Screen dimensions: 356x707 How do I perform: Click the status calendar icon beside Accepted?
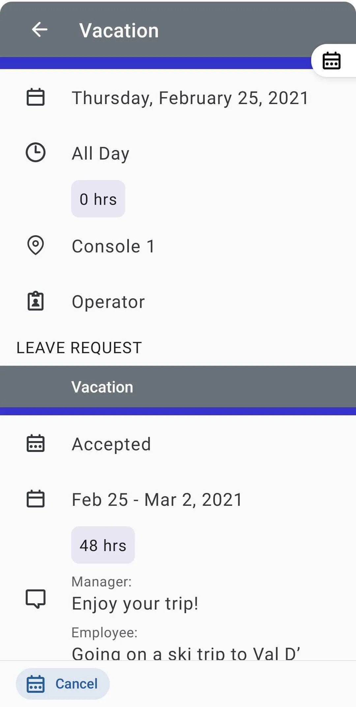pyautogui.click(x=36, y=443)
